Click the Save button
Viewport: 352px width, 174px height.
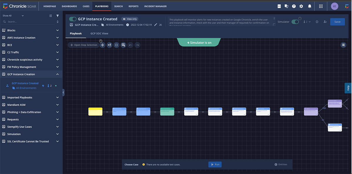(x=337, y=22)
